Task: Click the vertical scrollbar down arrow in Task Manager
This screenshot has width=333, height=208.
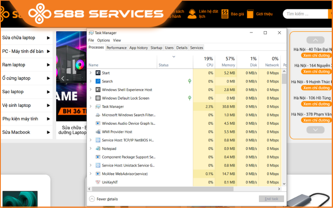Action: pos(284,184)
